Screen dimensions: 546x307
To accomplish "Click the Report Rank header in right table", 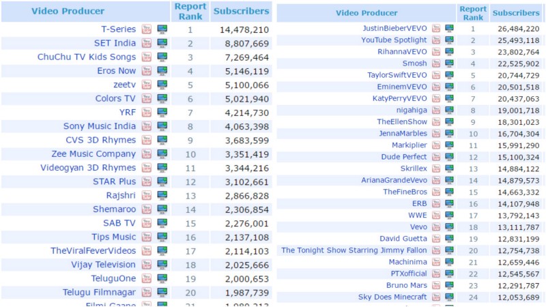I will coord(473,13).
